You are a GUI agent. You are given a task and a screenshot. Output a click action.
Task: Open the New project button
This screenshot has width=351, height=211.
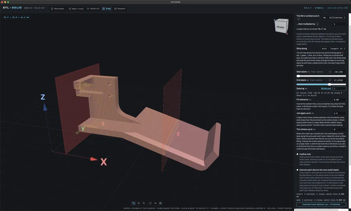click(57, 9)
